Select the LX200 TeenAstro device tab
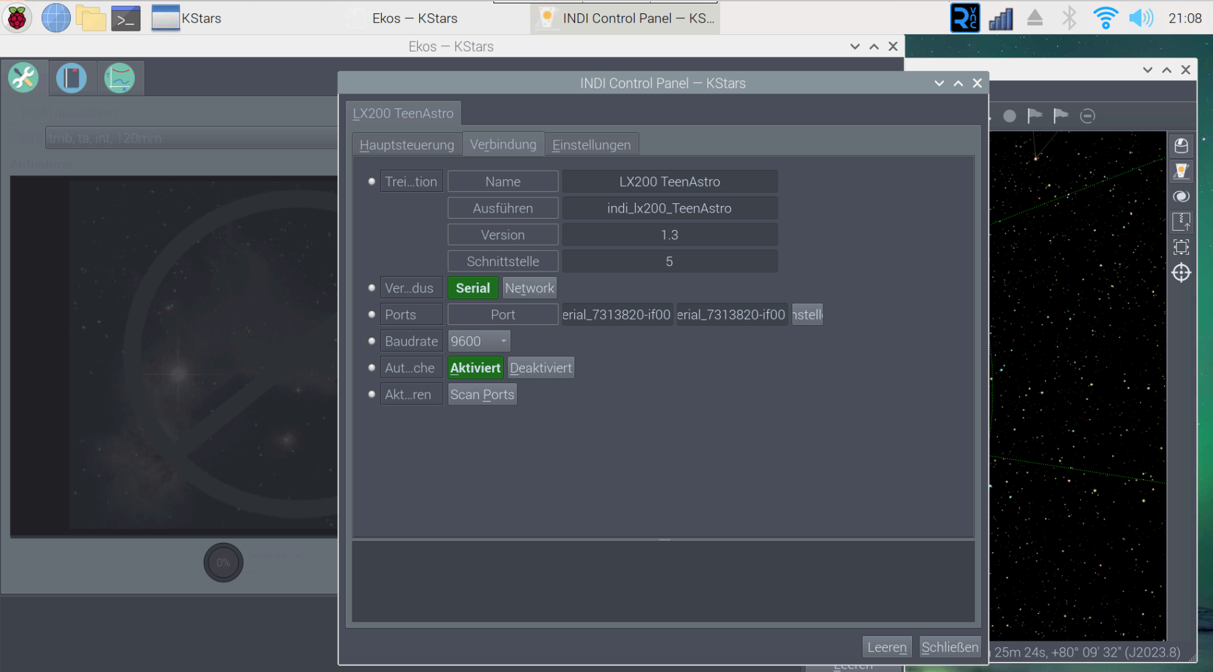The height and width of the screenshot is (672, 1213). pos(403,114)
